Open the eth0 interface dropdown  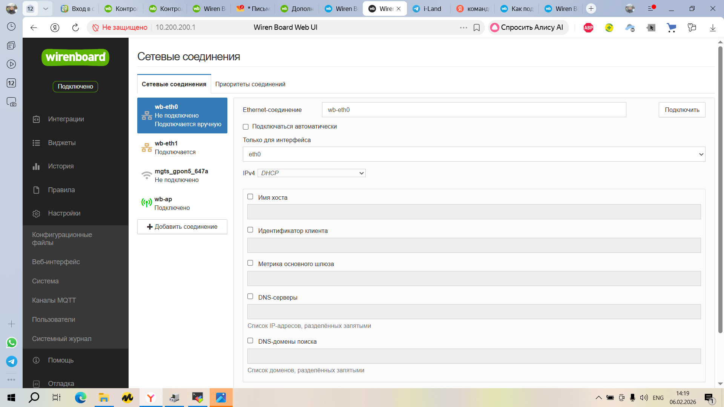tap(474, 154)
